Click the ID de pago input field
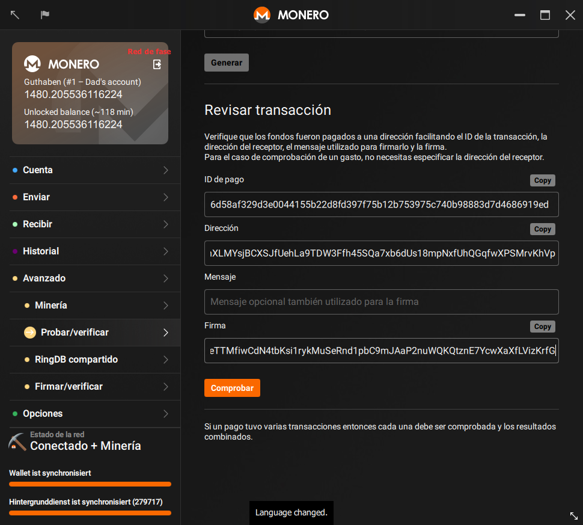Image resolution: width=583 pixels, height=525 pixels. click(382, 204)
